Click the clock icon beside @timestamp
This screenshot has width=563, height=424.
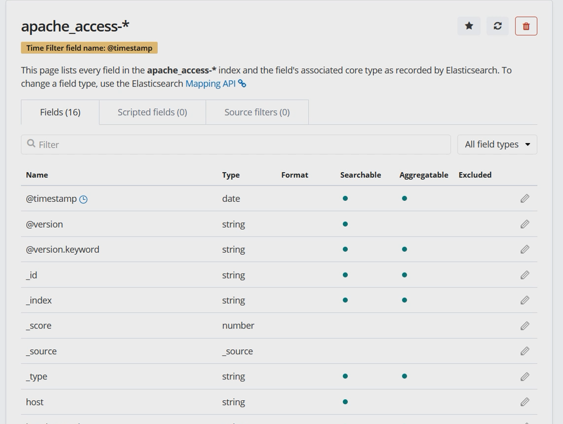[84, 199]
